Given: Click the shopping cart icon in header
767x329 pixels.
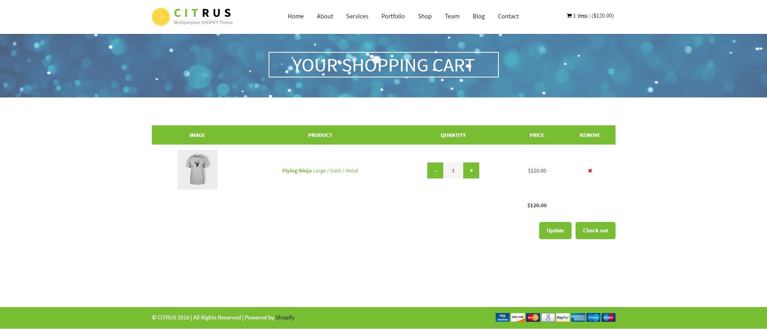Looking at the screenshot, I should 569,16.
